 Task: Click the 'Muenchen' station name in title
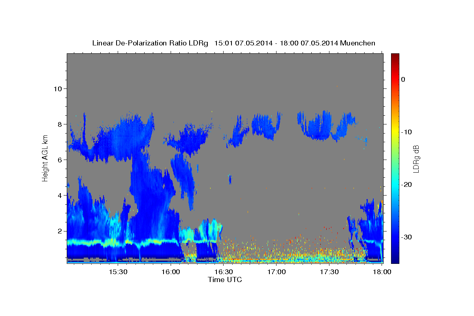pos(358,43)
